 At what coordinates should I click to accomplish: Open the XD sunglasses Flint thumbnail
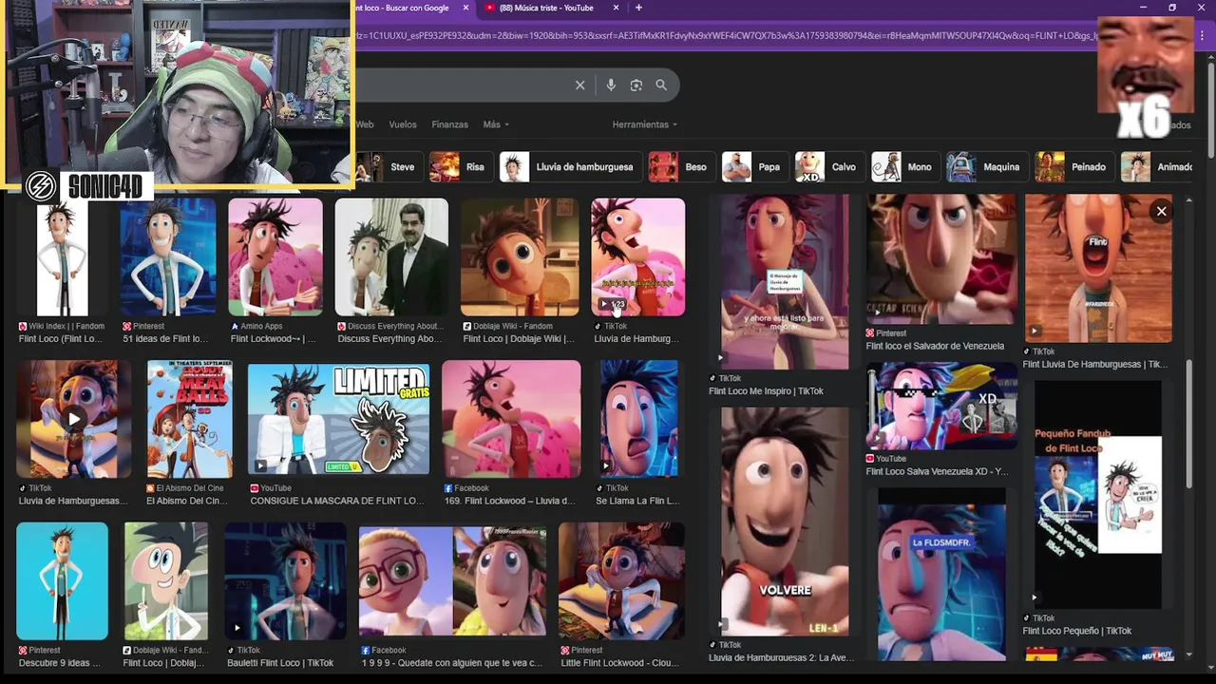[x=941, y=406]
